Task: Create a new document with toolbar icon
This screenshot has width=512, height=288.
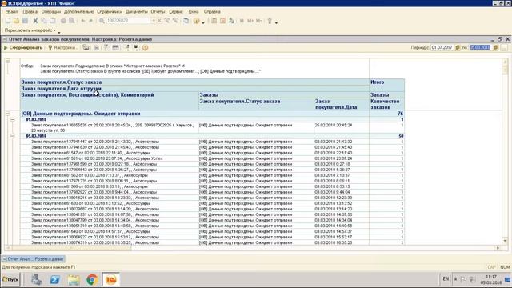Action: (x=7, y=21)
